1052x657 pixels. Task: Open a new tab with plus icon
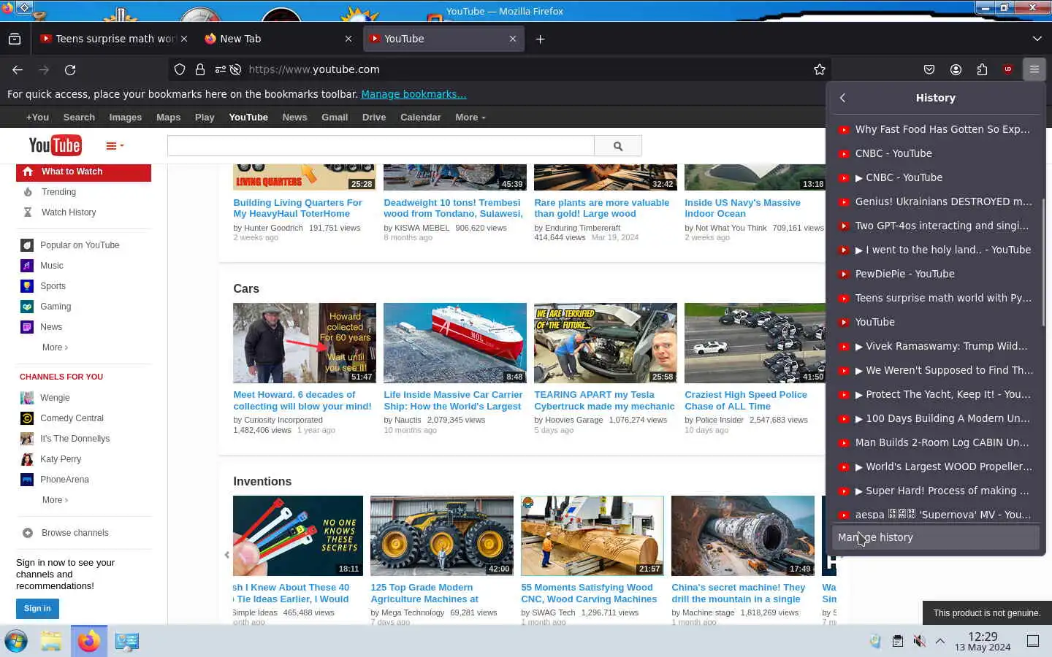coord(540,39)
